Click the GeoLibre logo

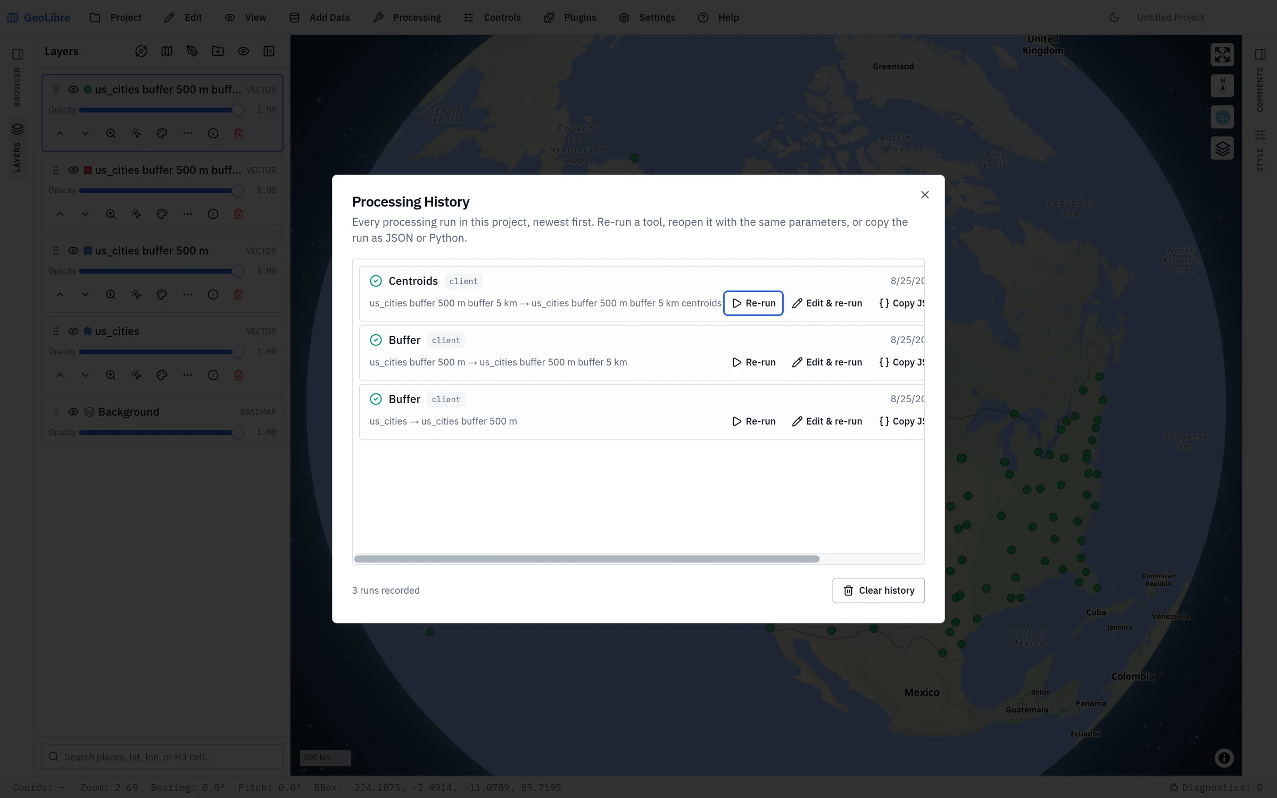(x=39, y=18)
